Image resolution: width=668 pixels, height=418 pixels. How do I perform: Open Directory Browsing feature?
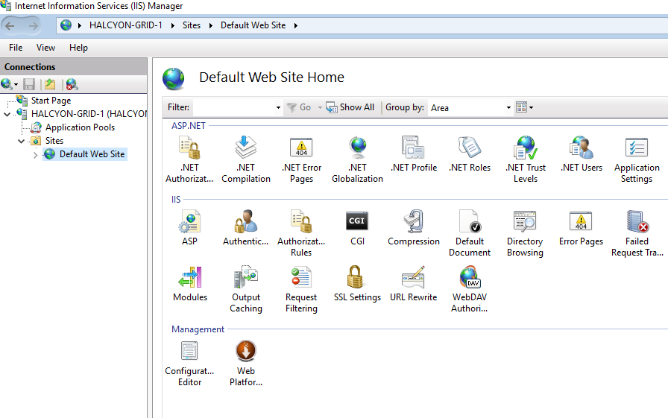click(525, 232)
